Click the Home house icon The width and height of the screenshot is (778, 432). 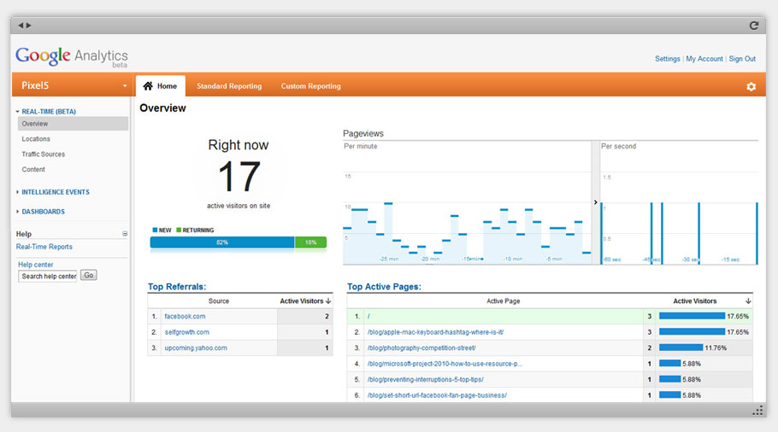point(148,85)
